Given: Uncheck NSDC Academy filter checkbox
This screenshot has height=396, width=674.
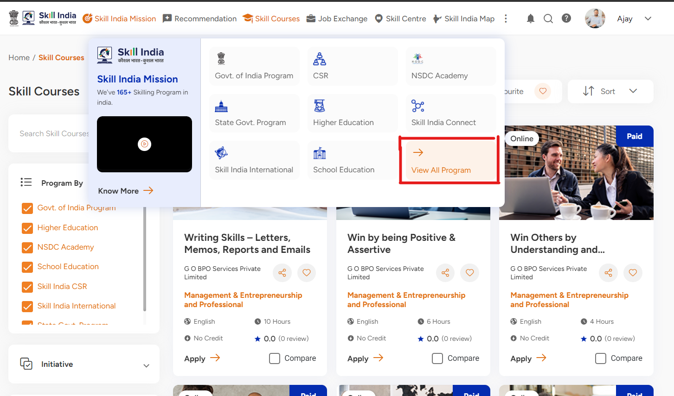Looking at the screenshot, I should tap(27, 247).
